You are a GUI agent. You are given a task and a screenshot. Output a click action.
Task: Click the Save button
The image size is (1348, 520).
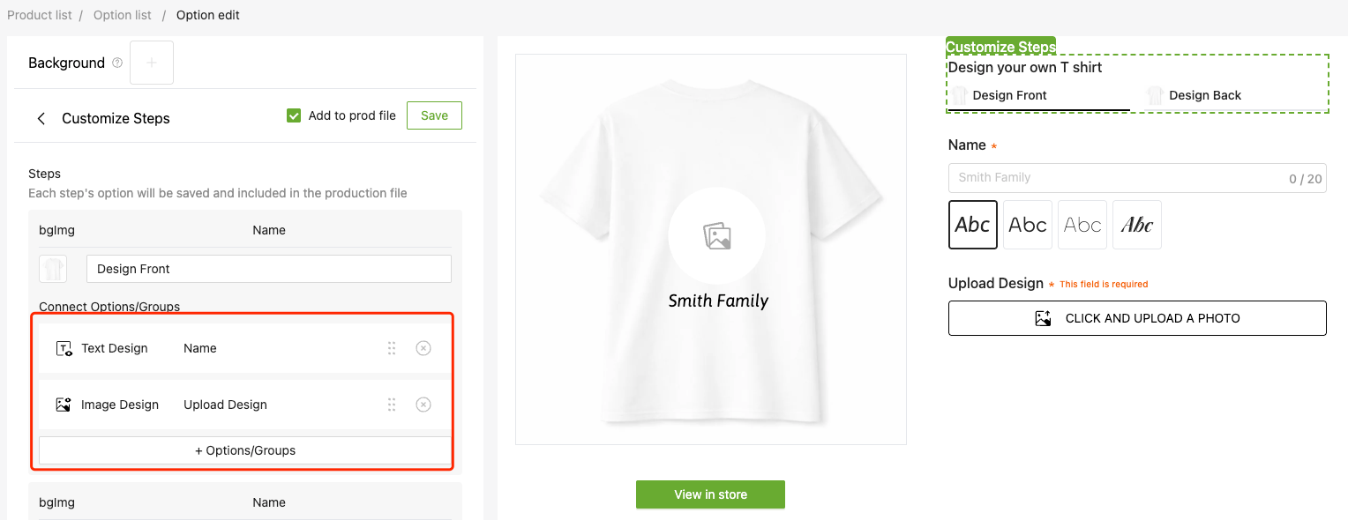[434, 115]
